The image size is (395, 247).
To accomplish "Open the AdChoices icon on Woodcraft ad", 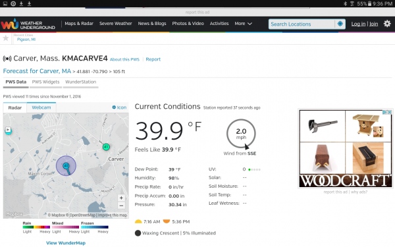I will click(x=384, y=112).
